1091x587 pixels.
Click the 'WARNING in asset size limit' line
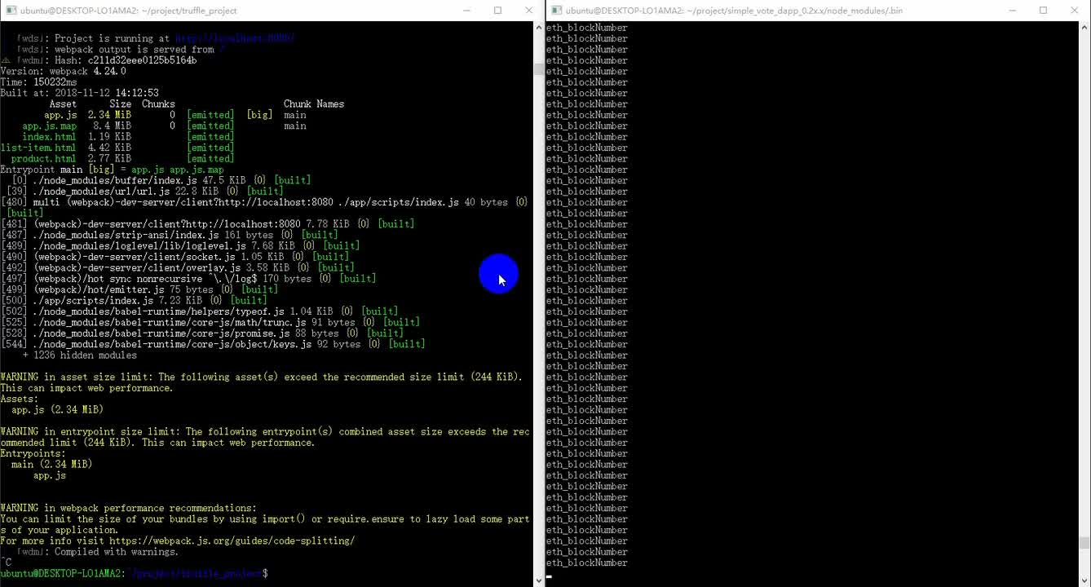click(262, 377)
